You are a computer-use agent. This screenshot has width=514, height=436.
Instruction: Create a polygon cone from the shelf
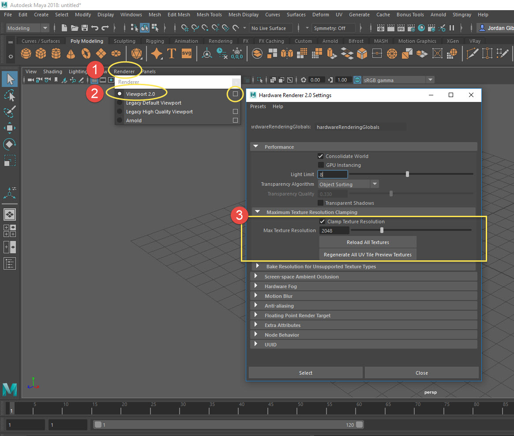(71, 53)
